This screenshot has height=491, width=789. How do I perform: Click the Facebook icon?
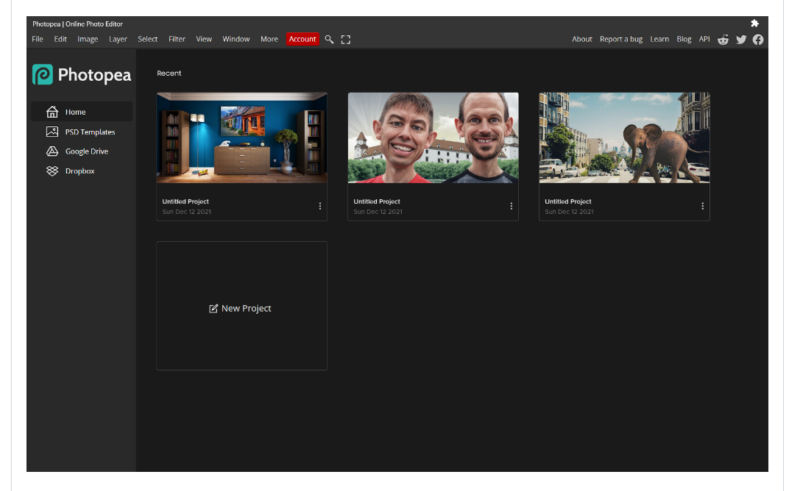coord(758,40)
